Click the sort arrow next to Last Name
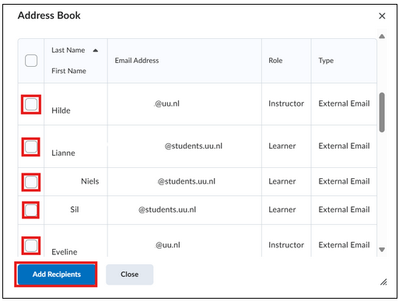399x301 pixels. (95, 51)
